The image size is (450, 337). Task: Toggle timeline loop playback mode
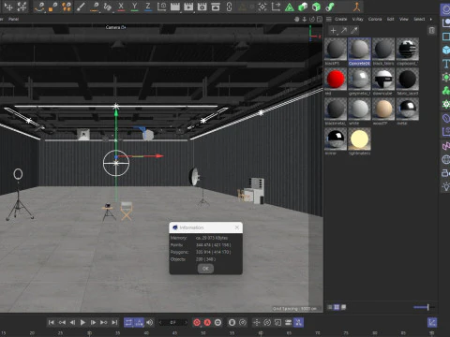pyautogui.click(x=128, y=322)
